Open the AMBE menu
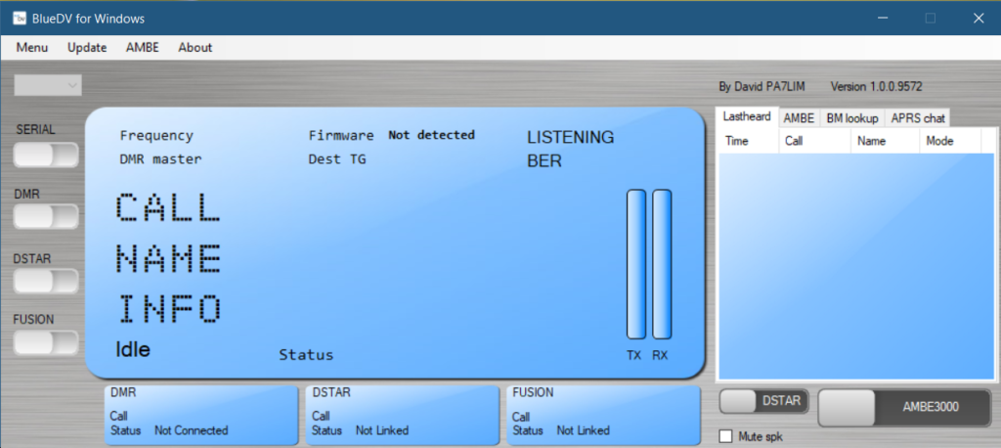Viewport: 1001px width, 448px height. (x=143, y=47)
